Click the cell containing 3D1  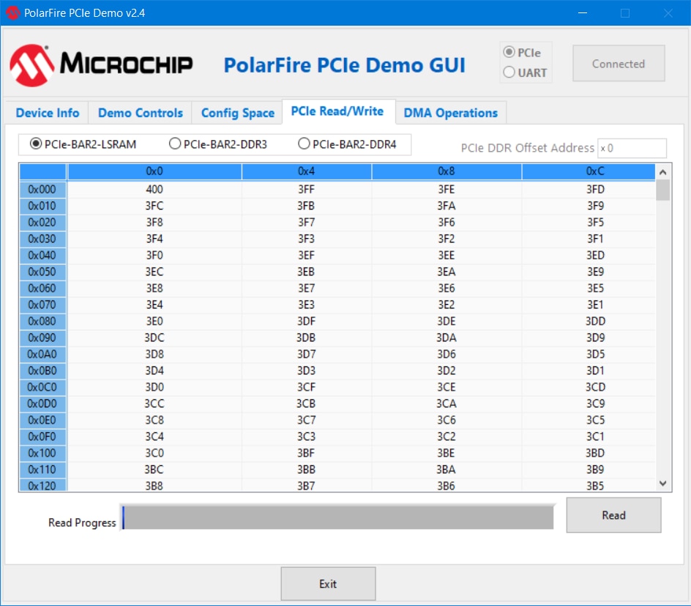pyautogui.click(x=589, y=371)
